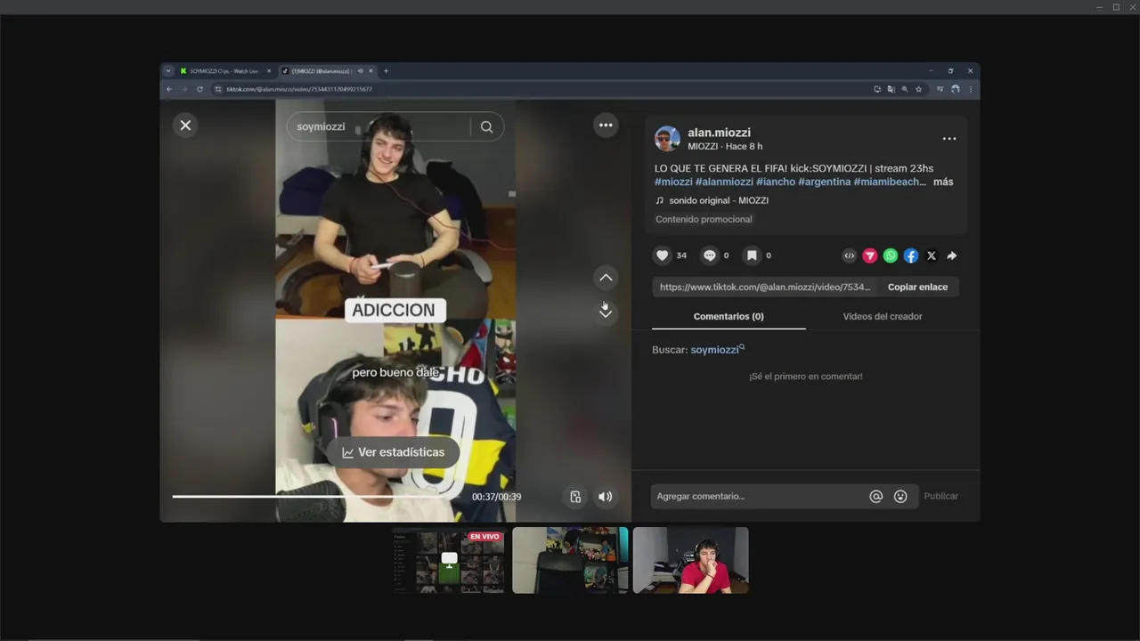This screenshot has width=1140, height=641.
Task: Like the video with the heart icon
Action: coord(662,256)
